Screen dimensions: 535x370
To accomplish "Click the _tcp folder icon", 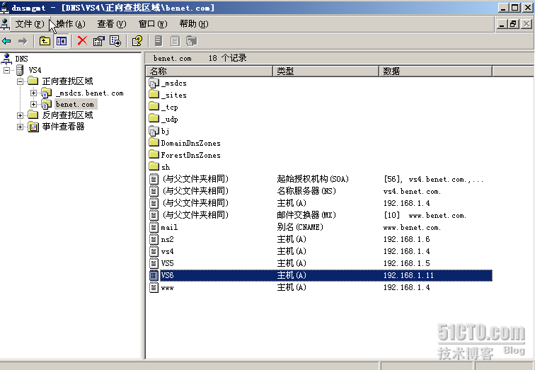I will tap(154, 106).
